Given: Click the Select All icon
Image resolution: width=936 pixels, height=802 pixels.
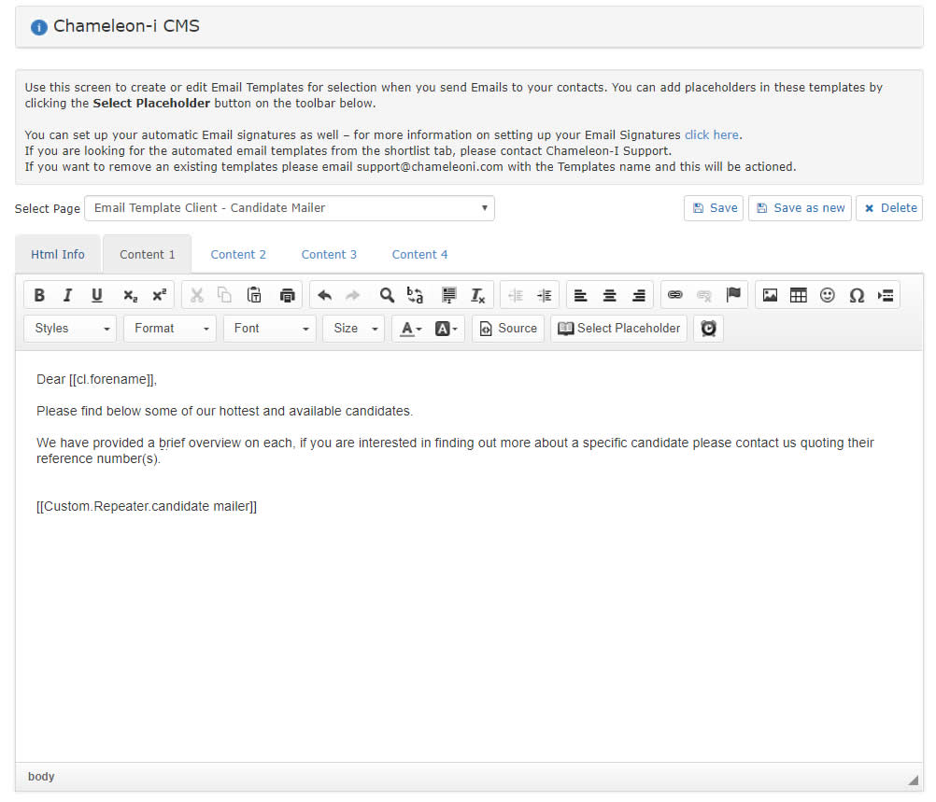Looking at the screenshot, I should 449,295.
